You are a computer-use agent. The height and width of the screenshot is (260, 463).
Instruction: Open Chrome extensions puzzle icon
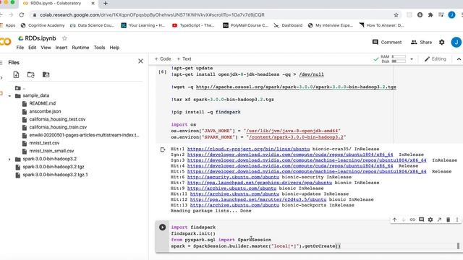tap(430, 14)
